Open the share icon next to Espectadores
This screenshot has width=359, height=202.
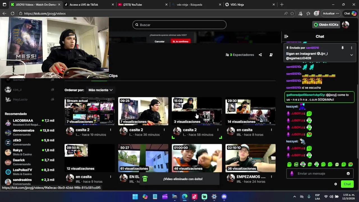[260, 55]
